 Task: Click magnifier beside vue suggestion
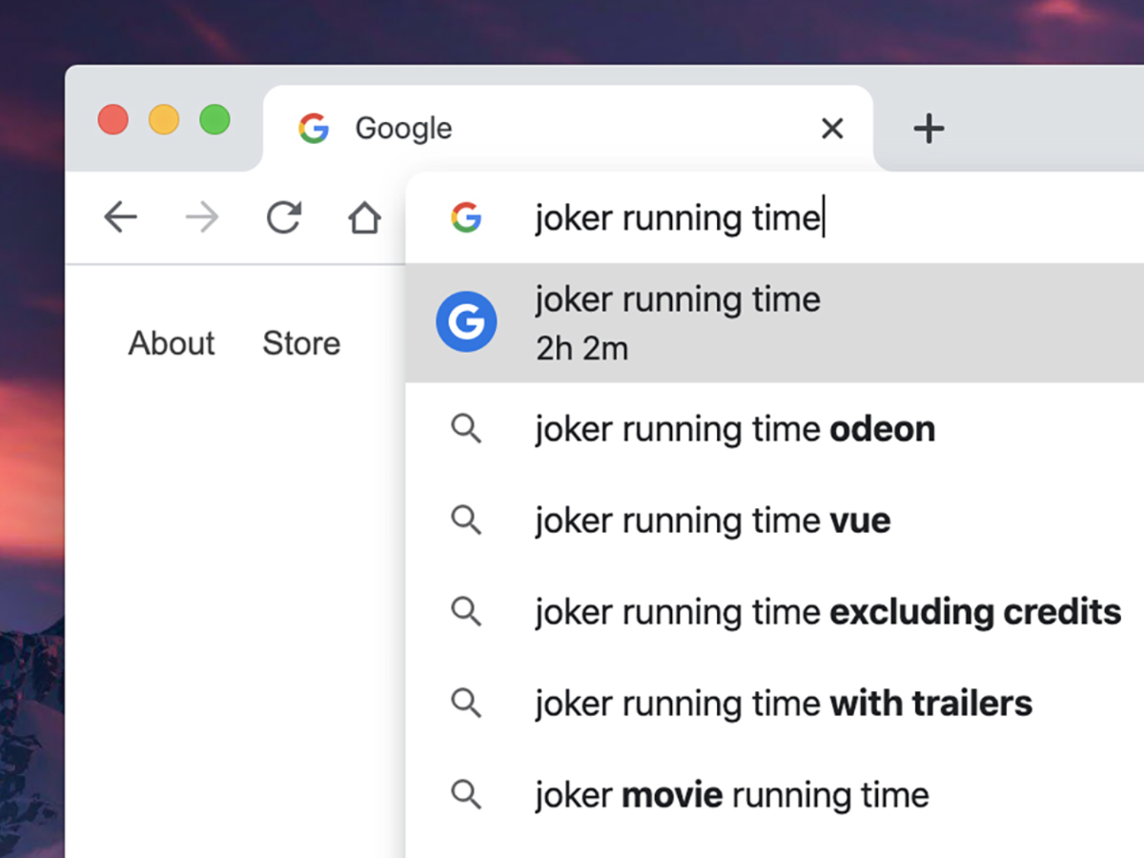tap(466, 520)
